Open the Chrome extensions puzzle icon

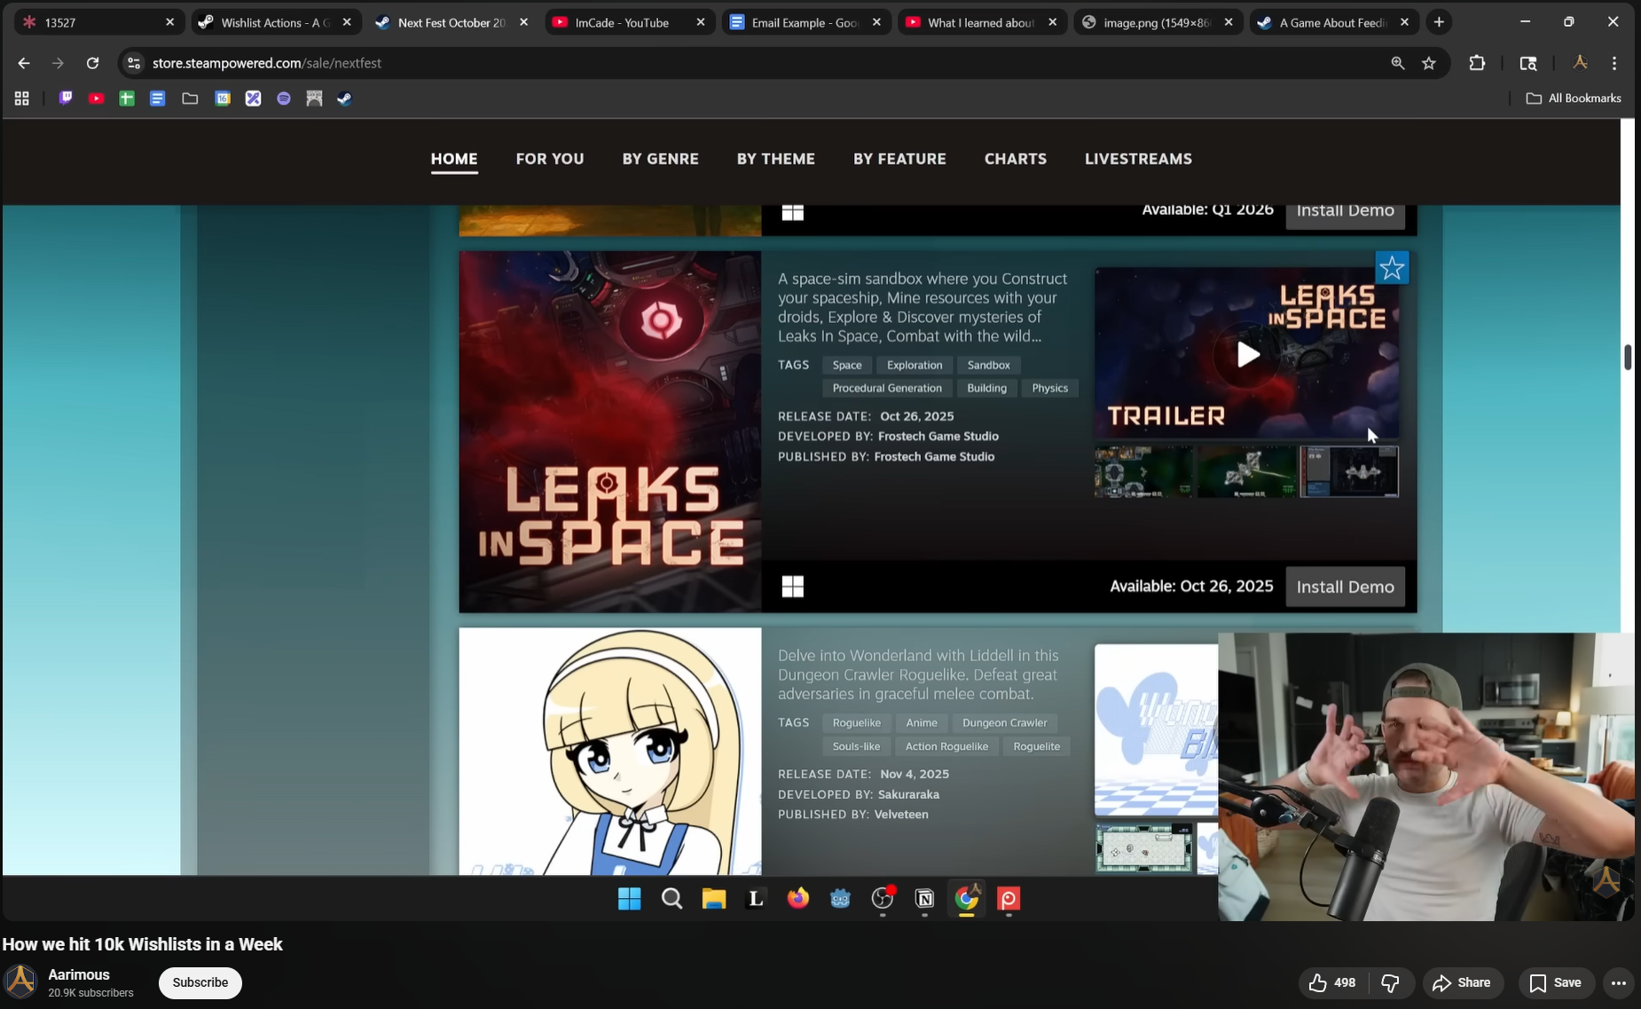(x=1477, y=63)
